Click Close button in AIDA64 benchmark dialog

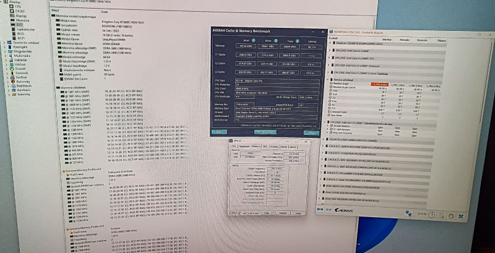(311, 133)
